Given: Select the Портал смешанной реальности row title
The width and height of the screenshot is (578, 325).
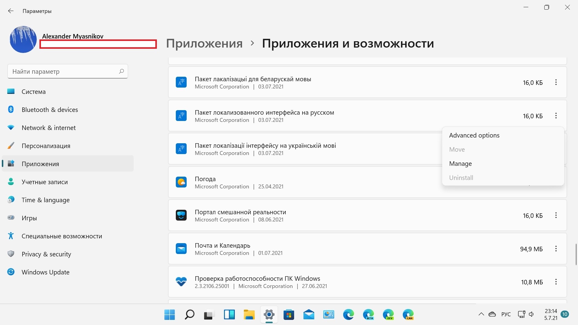Looking at the screenshot, I should [x=241, y=212].
